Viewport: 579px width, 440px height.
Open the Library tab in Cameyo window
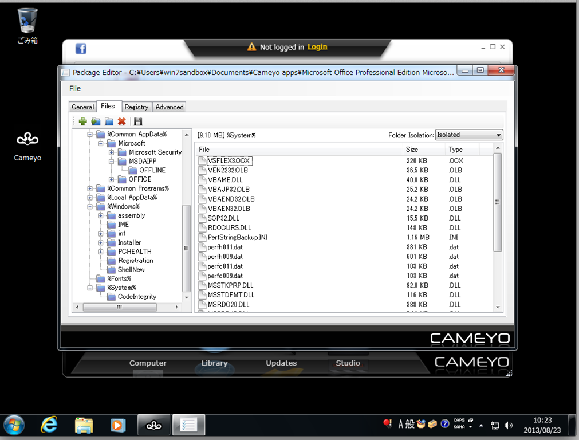pos(215,363)
